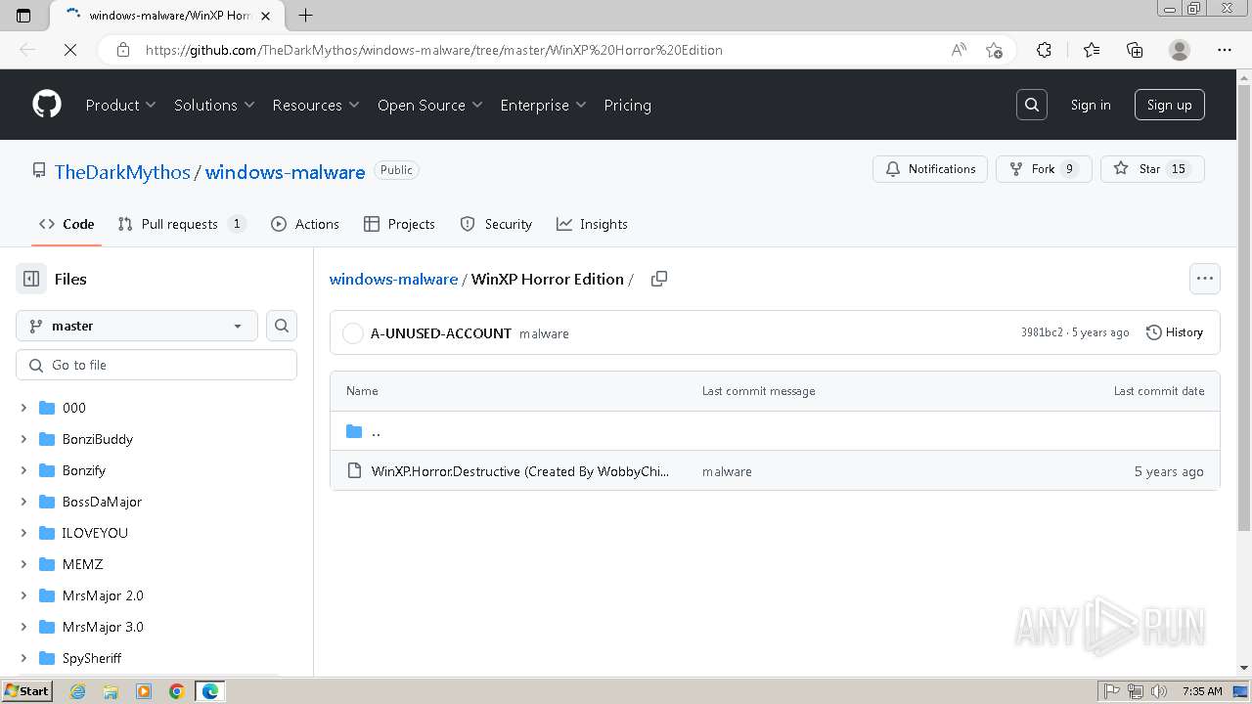Click the GitHub search magnifier icon

[1031, 105]
